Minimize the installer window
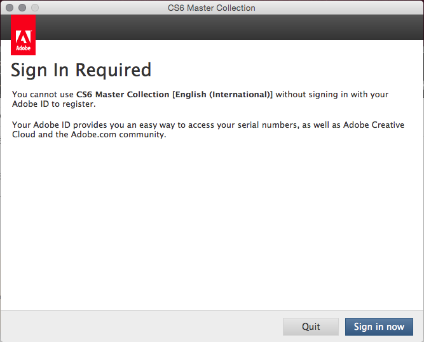 click(x=22, y=8)
